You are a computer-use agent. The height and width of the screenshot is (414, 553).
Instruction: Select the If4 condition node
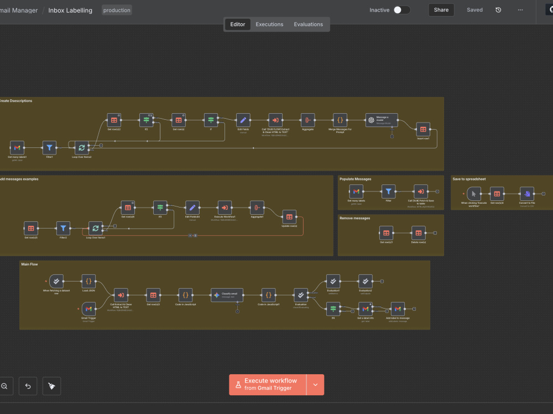[333, 309]
